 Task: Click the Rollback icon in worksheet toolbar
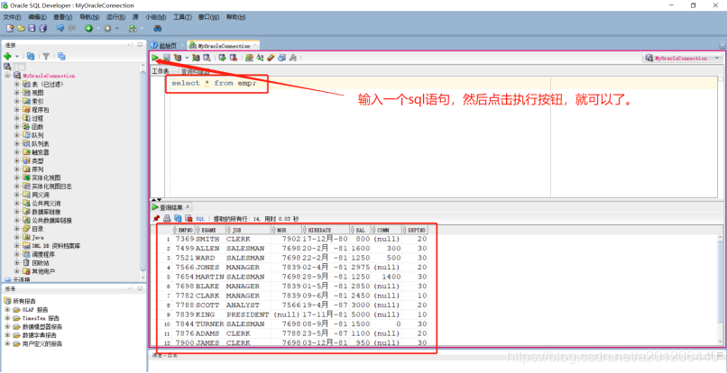point(234,58)
